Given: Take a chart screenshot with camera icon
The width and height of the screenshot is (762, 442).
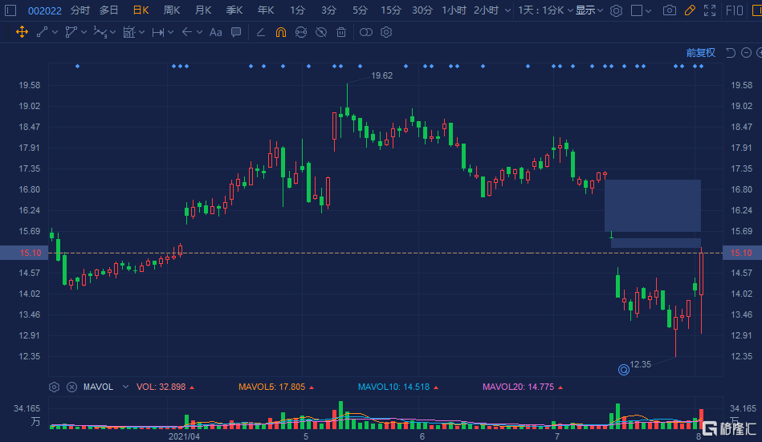Looking at the screenshot, I should [x=669, y=10].
